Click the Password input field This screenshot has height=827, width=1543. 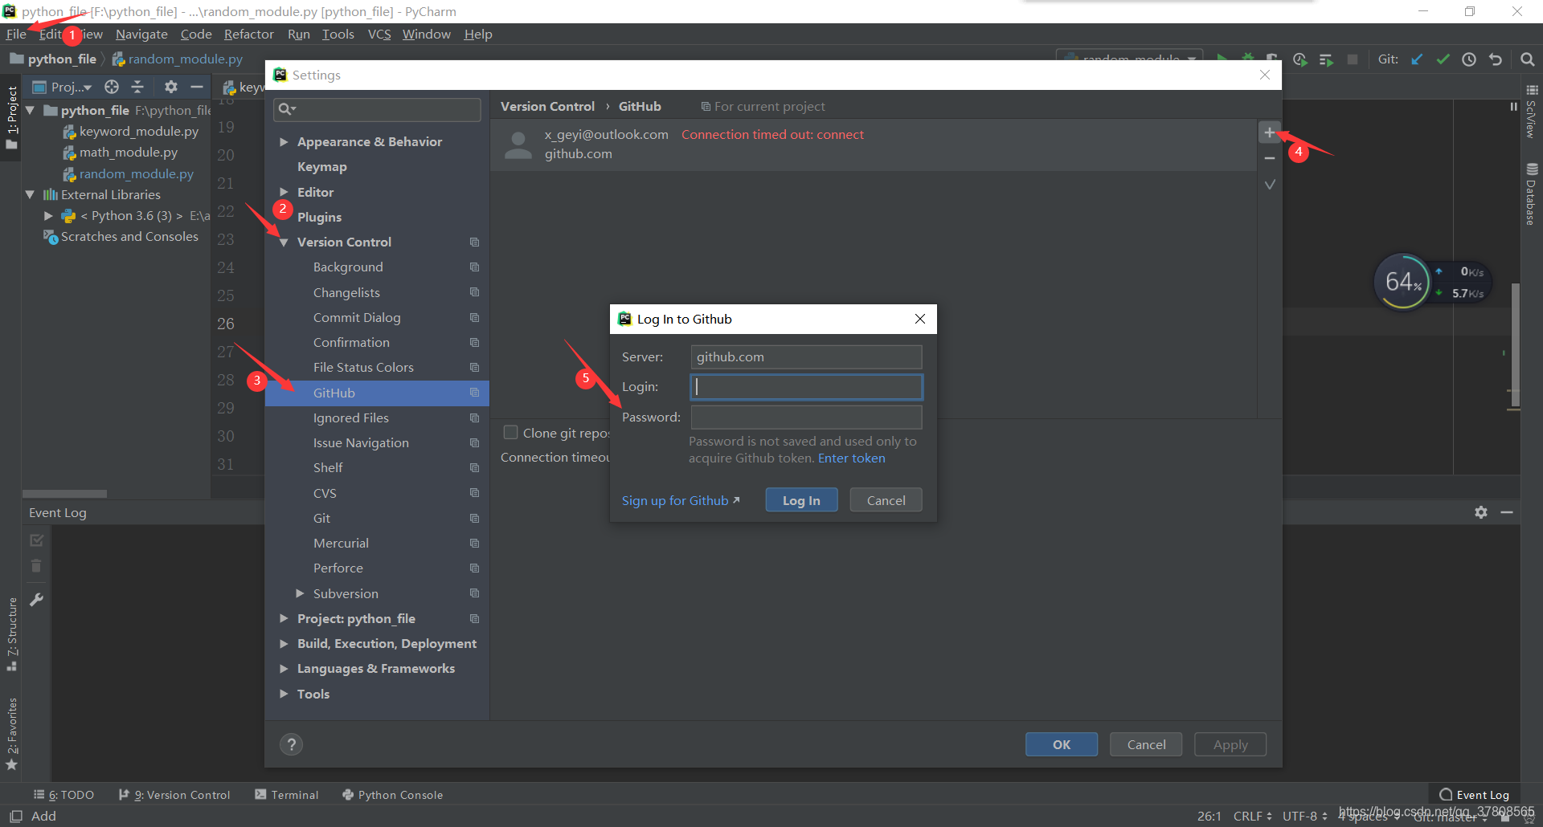coord(806,418)
